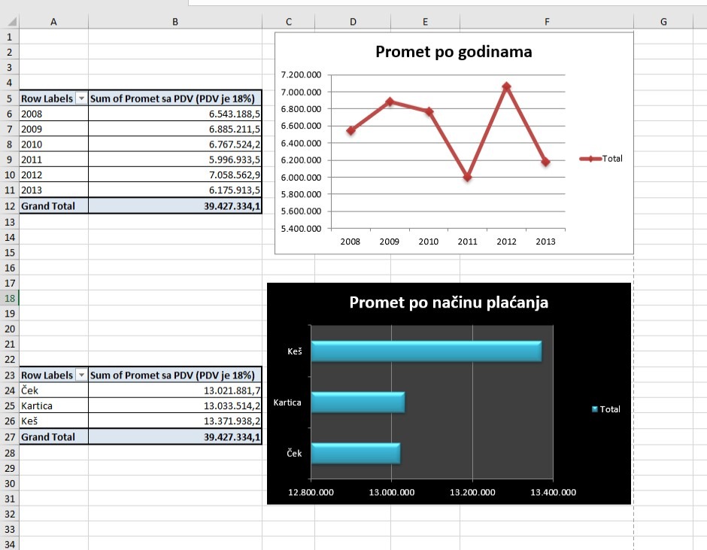Open the Row Labels filter dropdown in row 23
This screenshot has width=707, height=550.
(82, 375)
